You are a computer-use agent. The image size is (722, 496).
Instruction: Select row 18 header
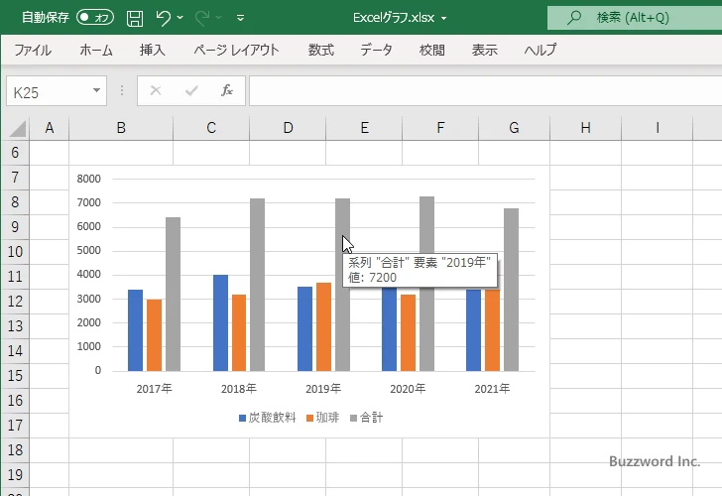pos(15,450)
